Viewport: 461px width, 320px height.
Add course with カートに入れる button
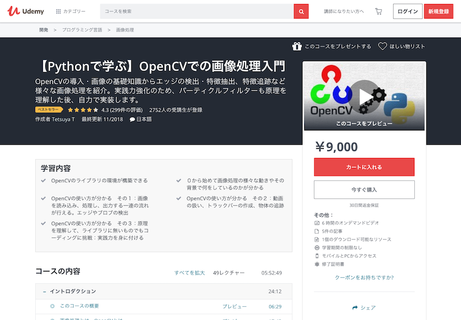(x=364, y=167)
